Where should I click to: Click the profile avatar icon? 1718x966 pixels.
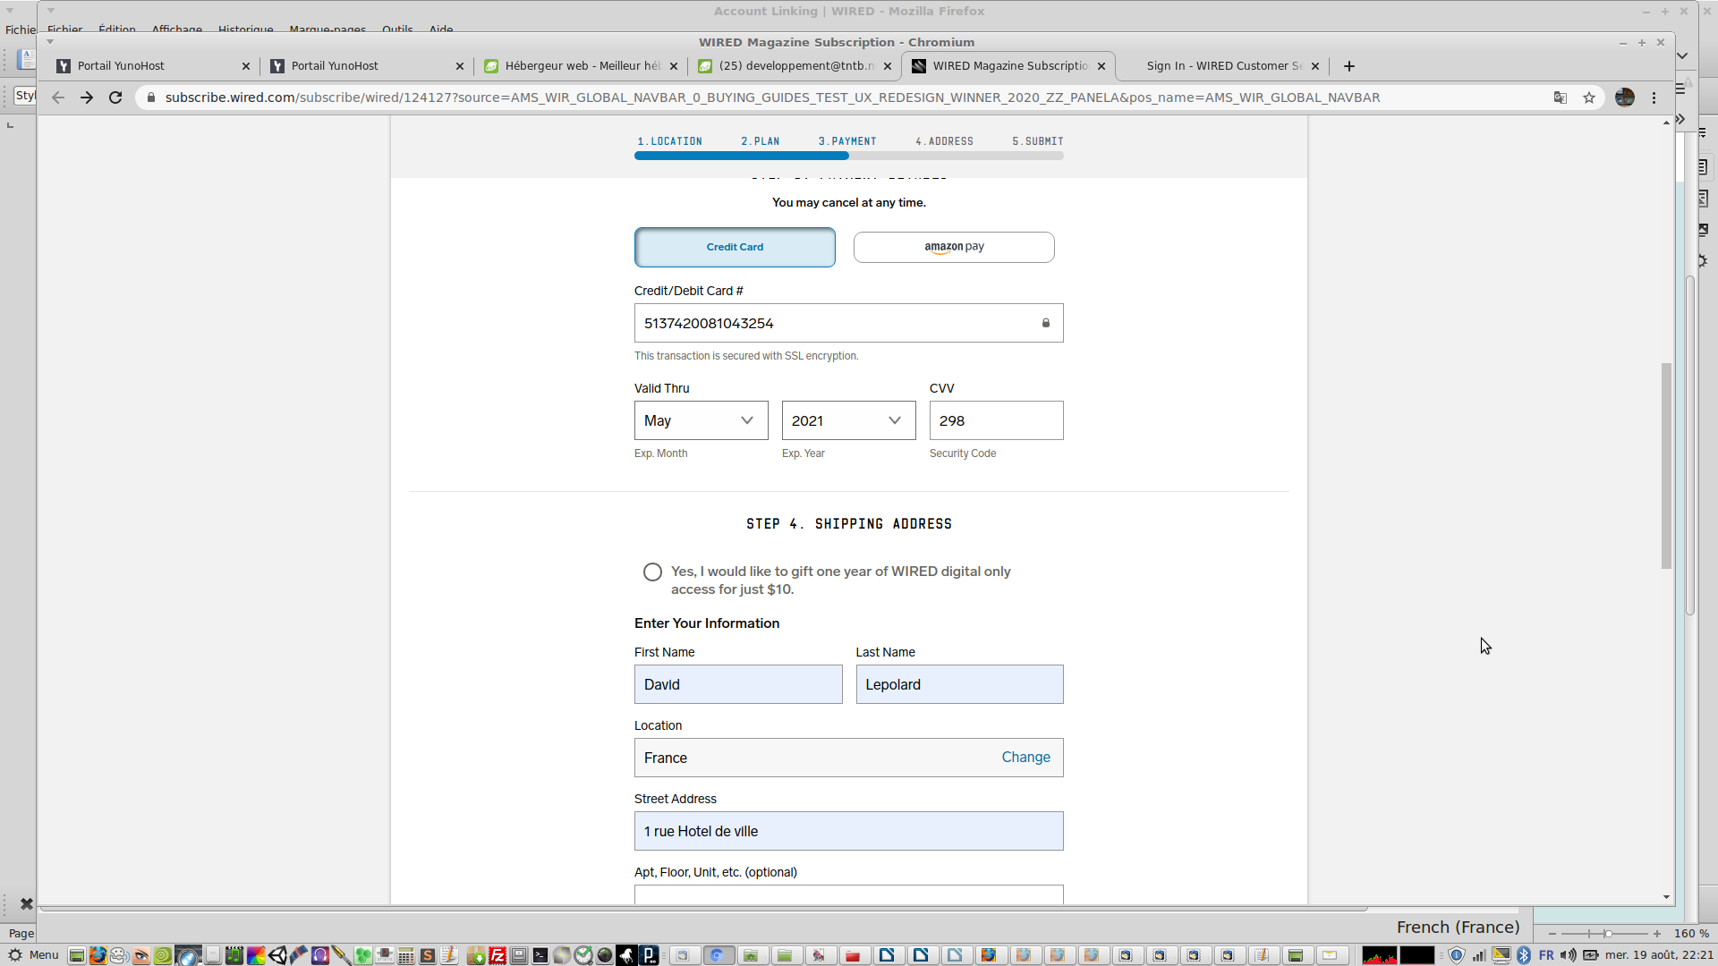click(x=1625, y=97)
